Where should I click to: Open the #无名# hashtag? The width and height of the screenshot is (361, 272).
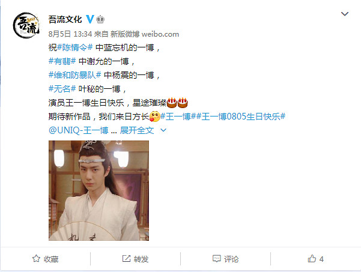[x=62, y=89]
